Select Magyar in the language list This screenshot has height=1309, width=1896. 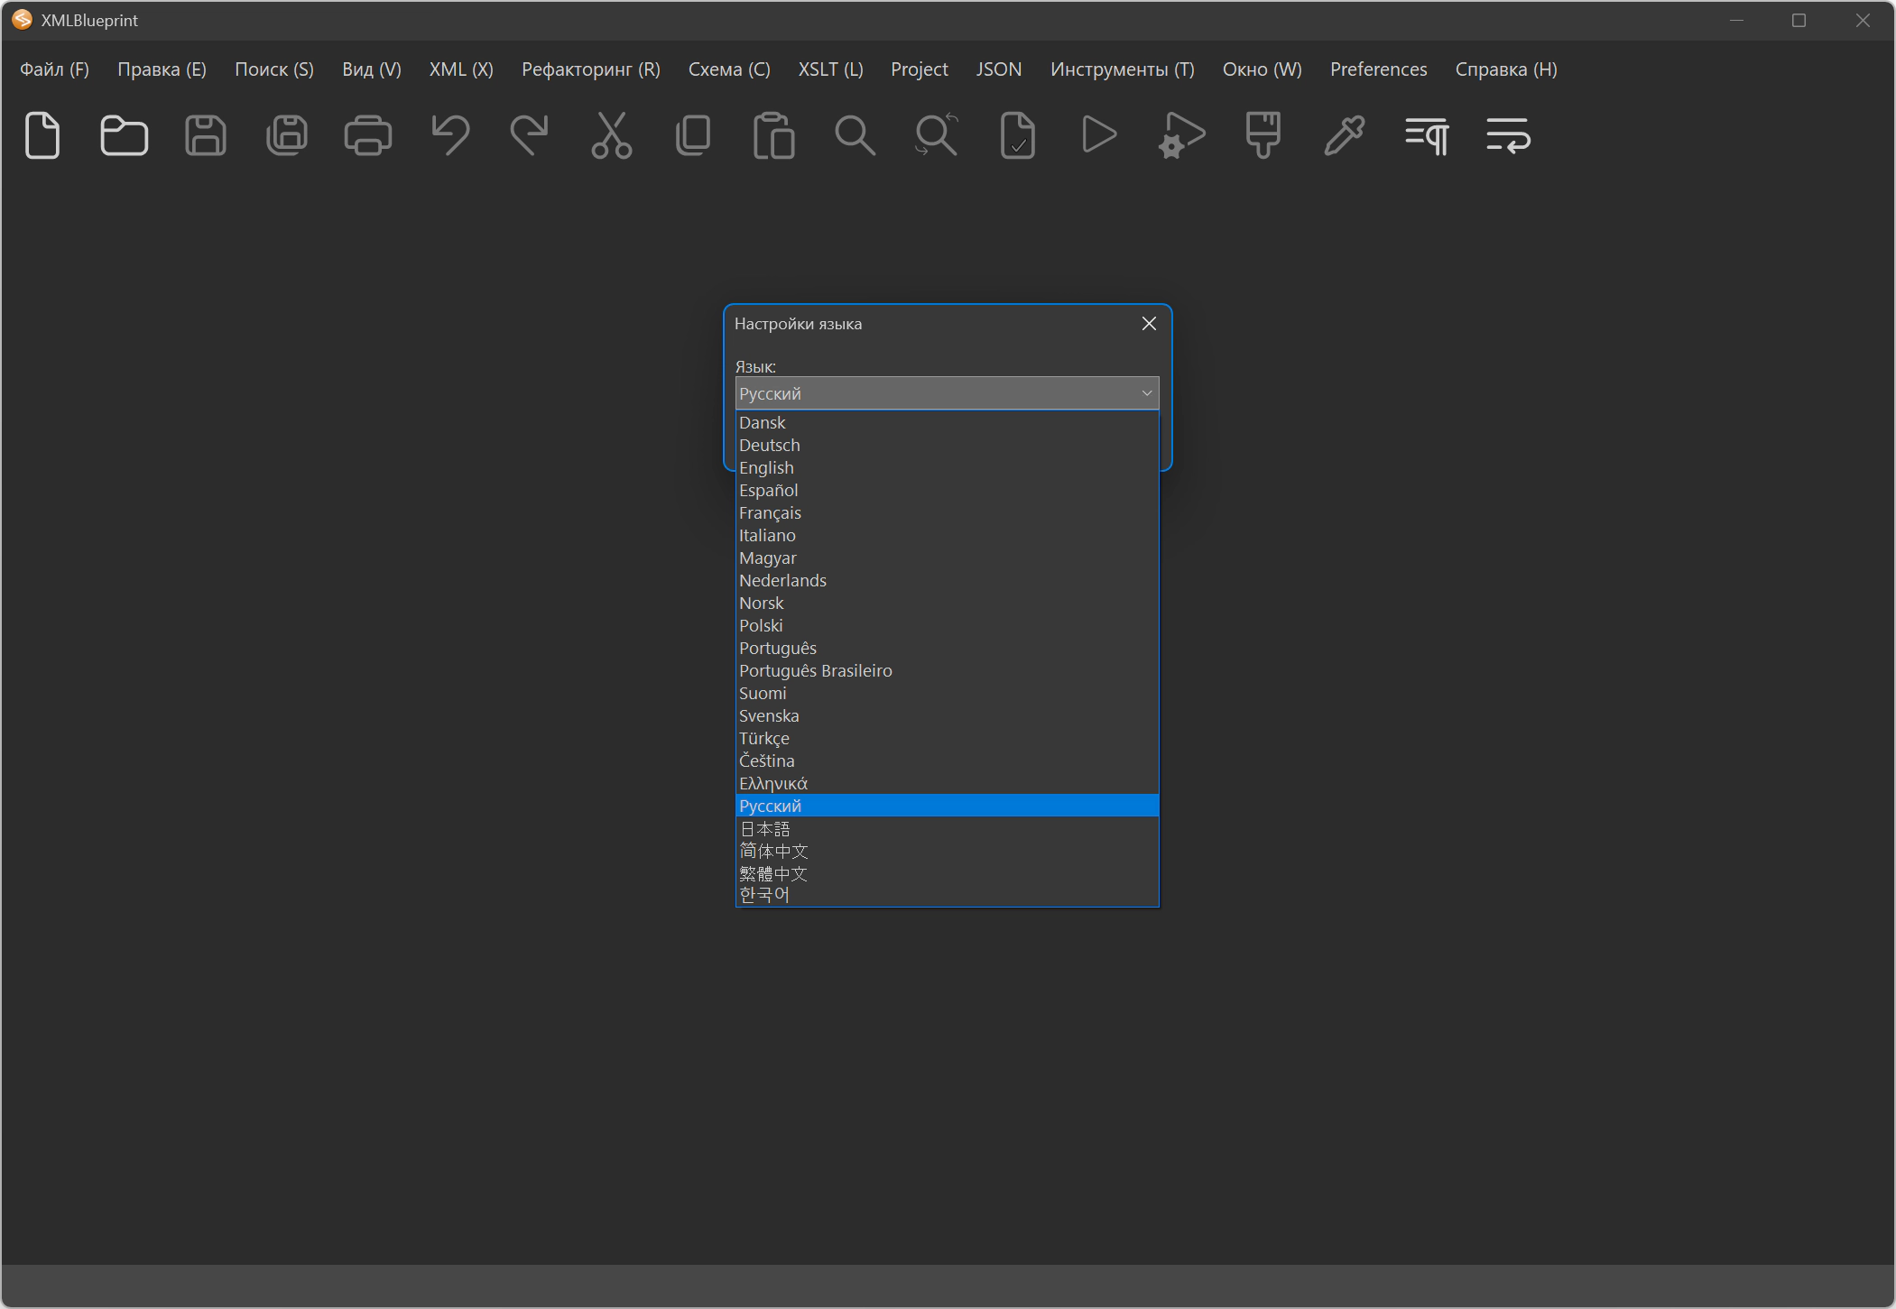click(947, 558)
